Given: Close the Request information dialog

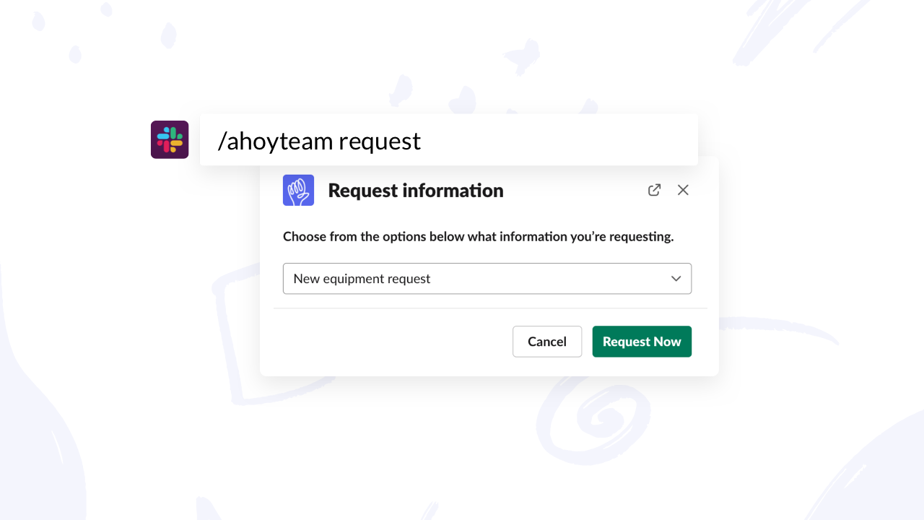Looking at the screenshot, I should [x=683, y=190].
